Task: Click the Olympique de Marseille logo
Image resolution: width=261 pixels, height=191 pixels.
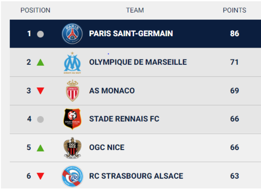Action: (x=72, y=63)
